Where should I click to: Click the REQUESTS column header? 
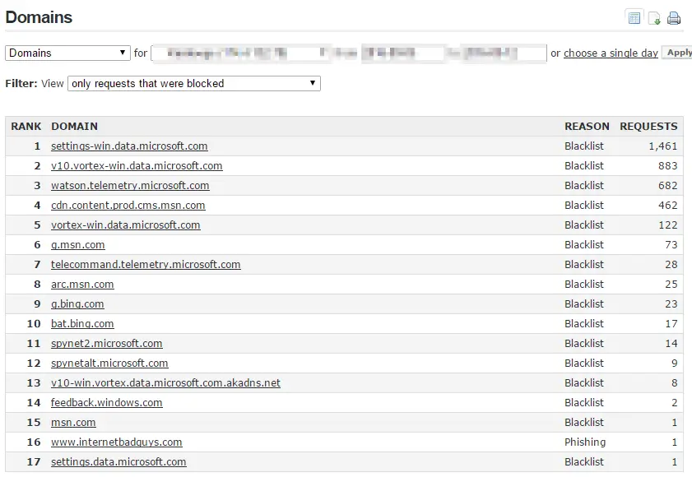(x=648, y=127)
